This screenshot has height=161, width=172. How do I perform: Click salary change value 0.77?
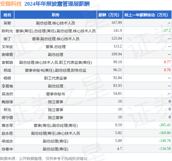pyautogui.click(x=167, y=62)
